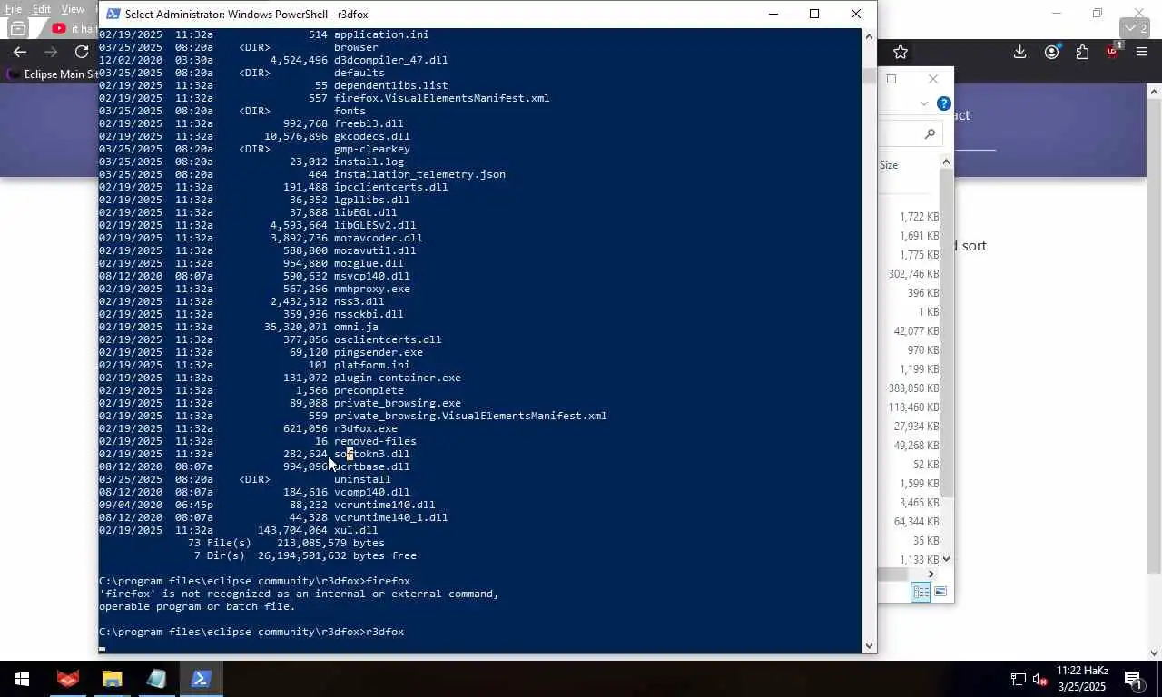Open the browser hamburger application menu
The image size is (1162, 697).
pos(1142,52)
